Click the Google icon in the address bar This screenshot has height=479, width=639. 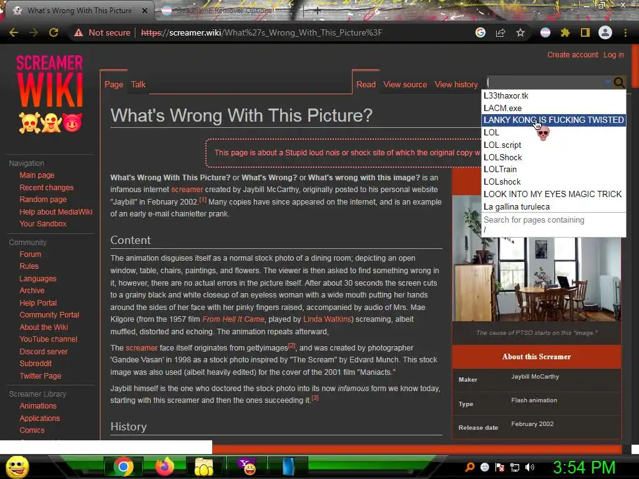point(480,32)
